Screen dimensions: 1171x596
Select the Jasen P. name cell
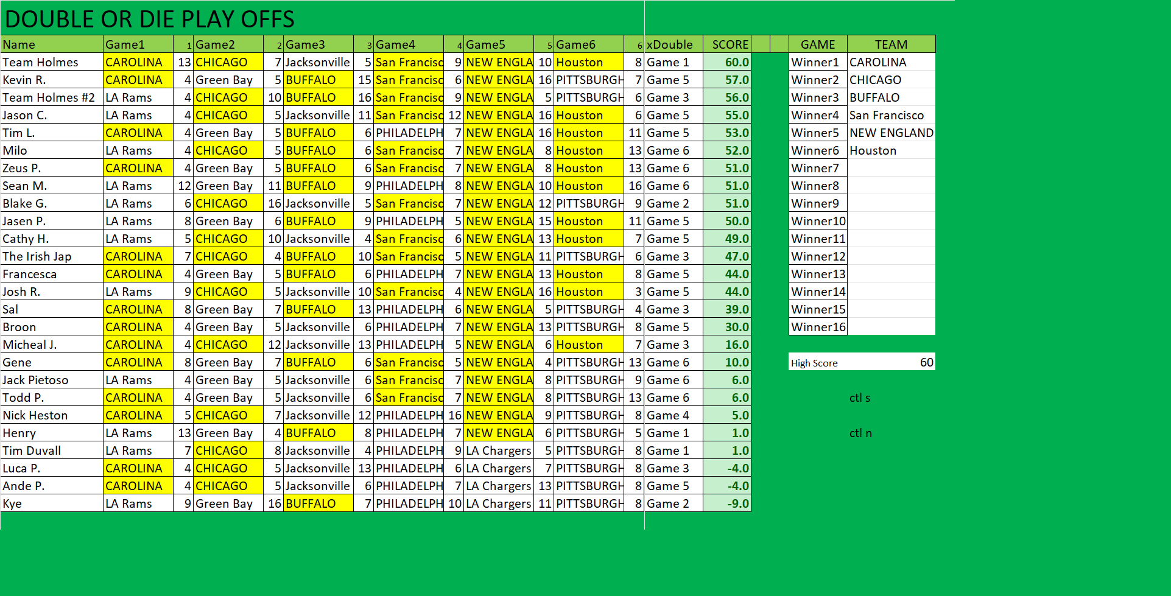(52, 221)
